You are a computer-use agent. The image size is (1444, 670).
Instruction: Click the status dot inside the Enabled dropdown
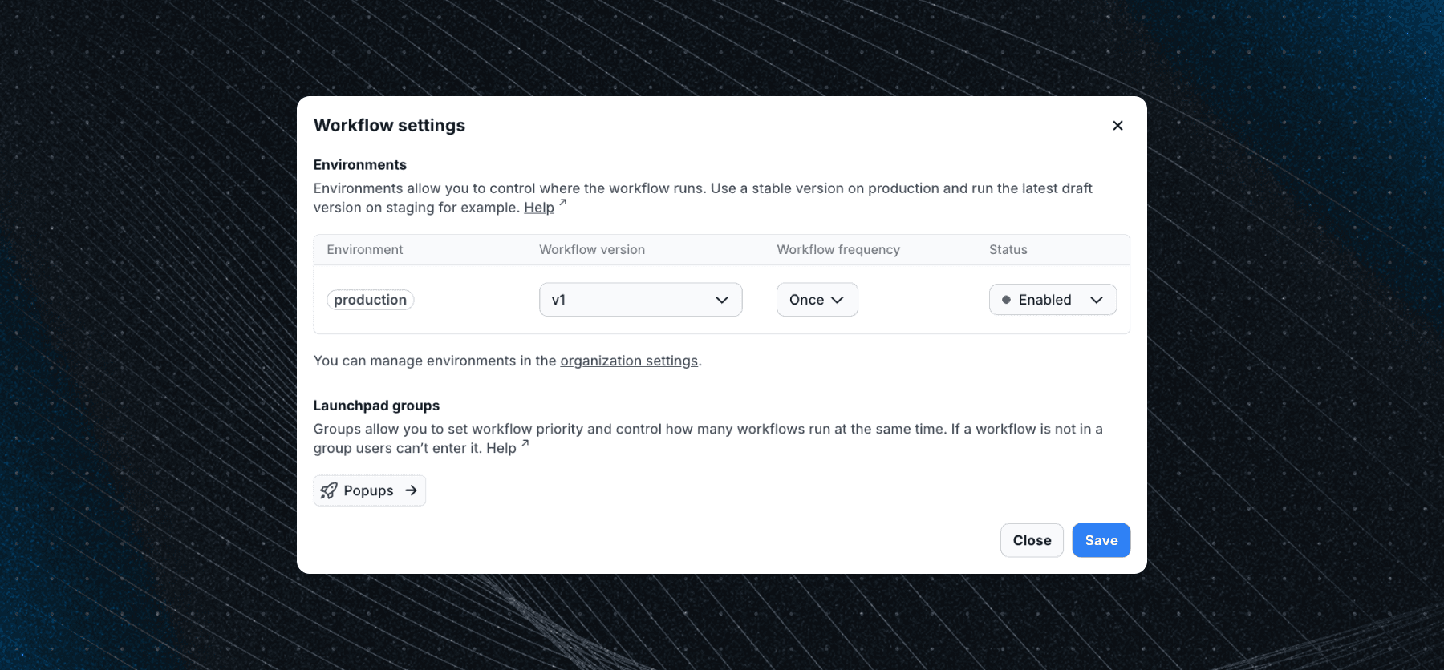tap(1006, 299)
